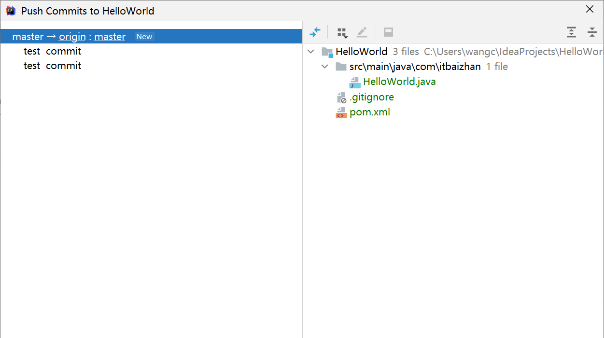Click the Edit Source pencil icon
Screen dimensions: 604x338
tap(362, 32)
